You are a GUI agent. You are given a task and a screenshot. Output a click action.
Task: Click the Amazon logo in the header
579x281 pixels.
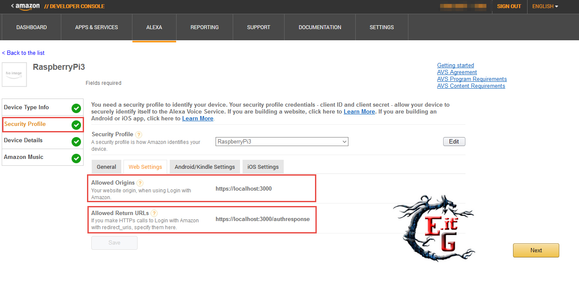tap(27, 6)
